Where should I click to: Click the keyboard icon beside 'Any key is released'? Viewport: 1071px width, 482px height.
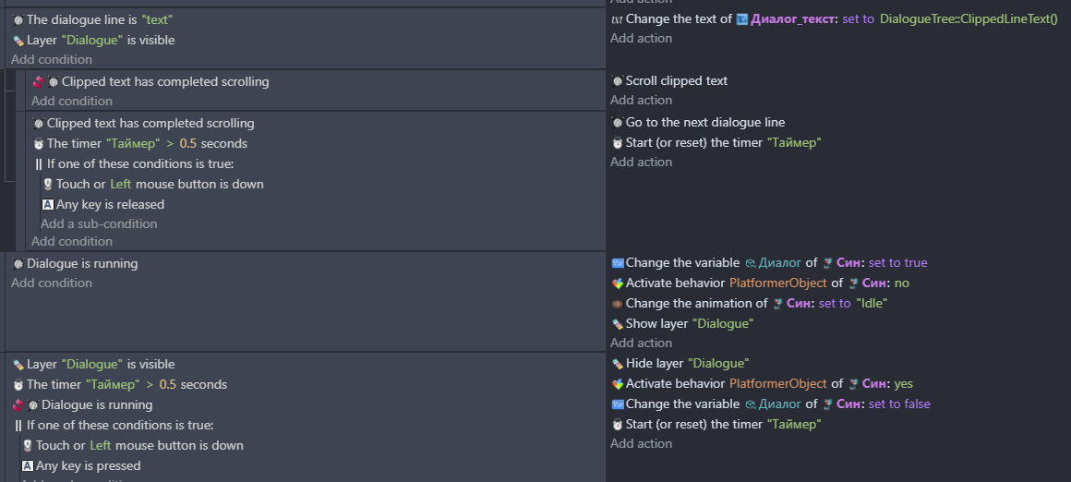(48, 204)
